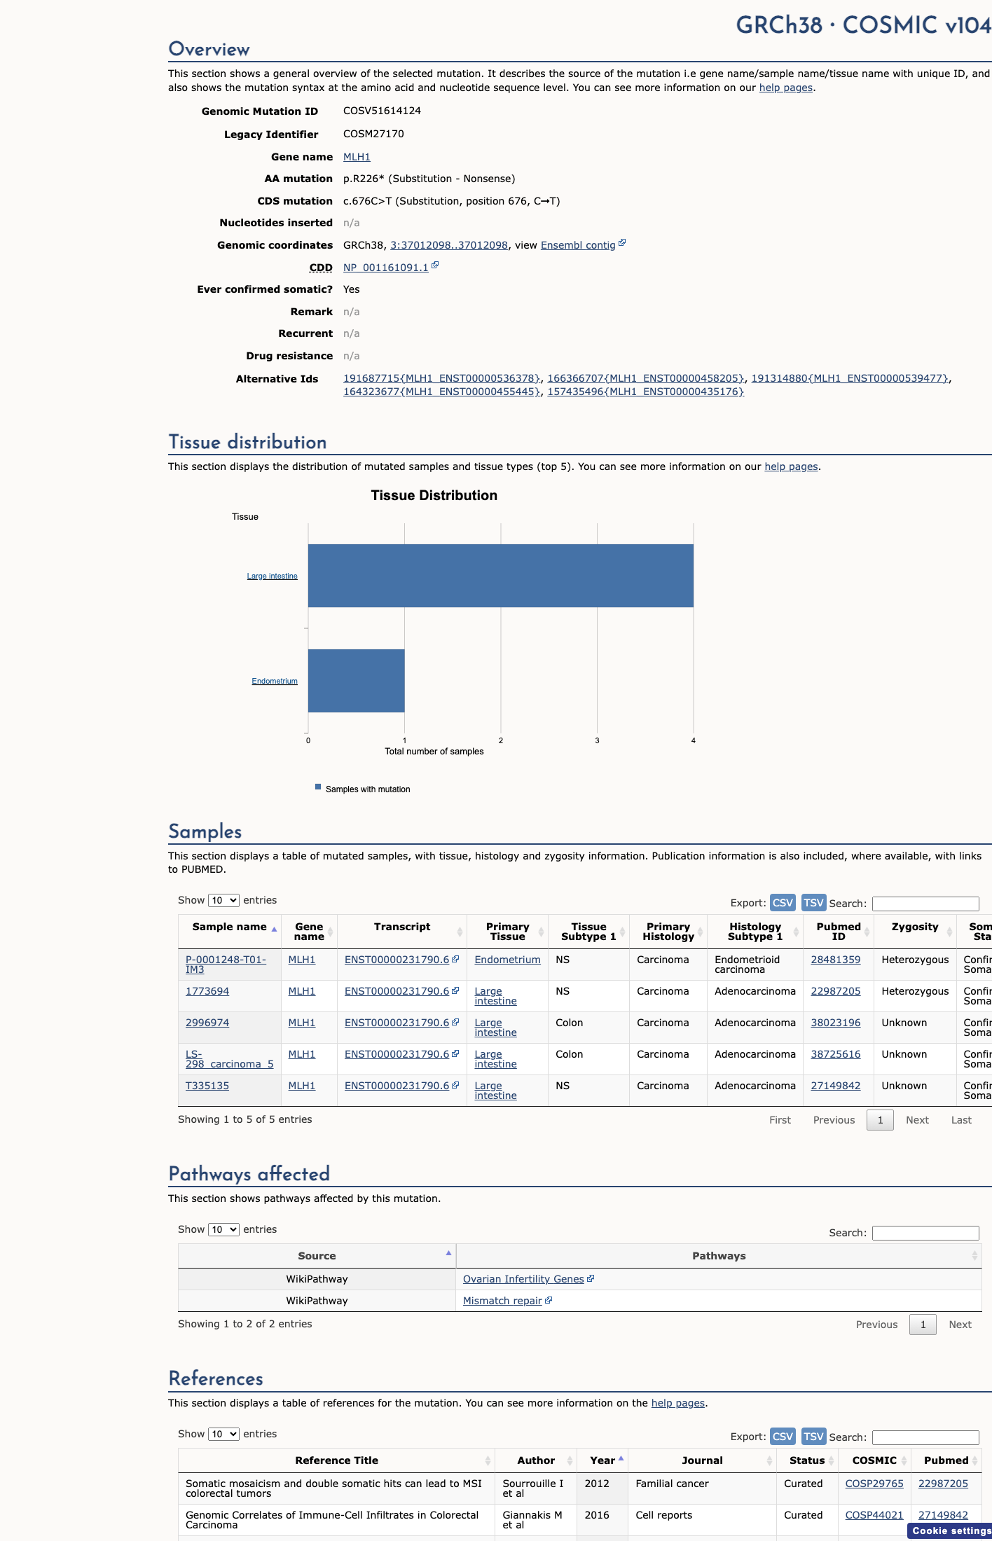Open sample 2996974 link
This screenshot has height=1541, width=992.
pos(207,1023)
